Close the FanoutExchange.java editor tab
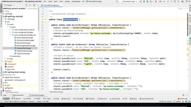Screen dimensions: 191x107 point(61,5)
